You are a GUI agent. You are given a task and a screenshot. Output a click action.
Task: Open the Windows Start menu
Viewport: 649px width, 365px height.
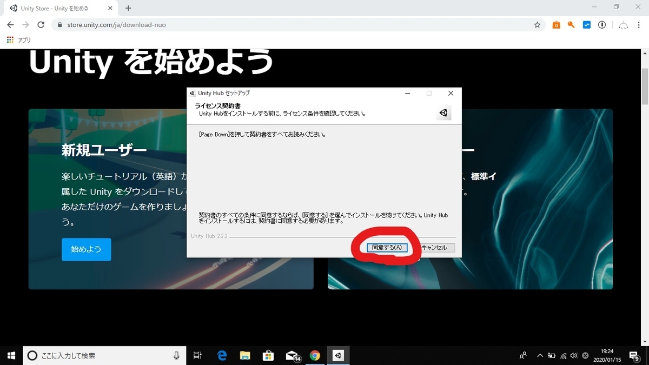pos(11,355)
